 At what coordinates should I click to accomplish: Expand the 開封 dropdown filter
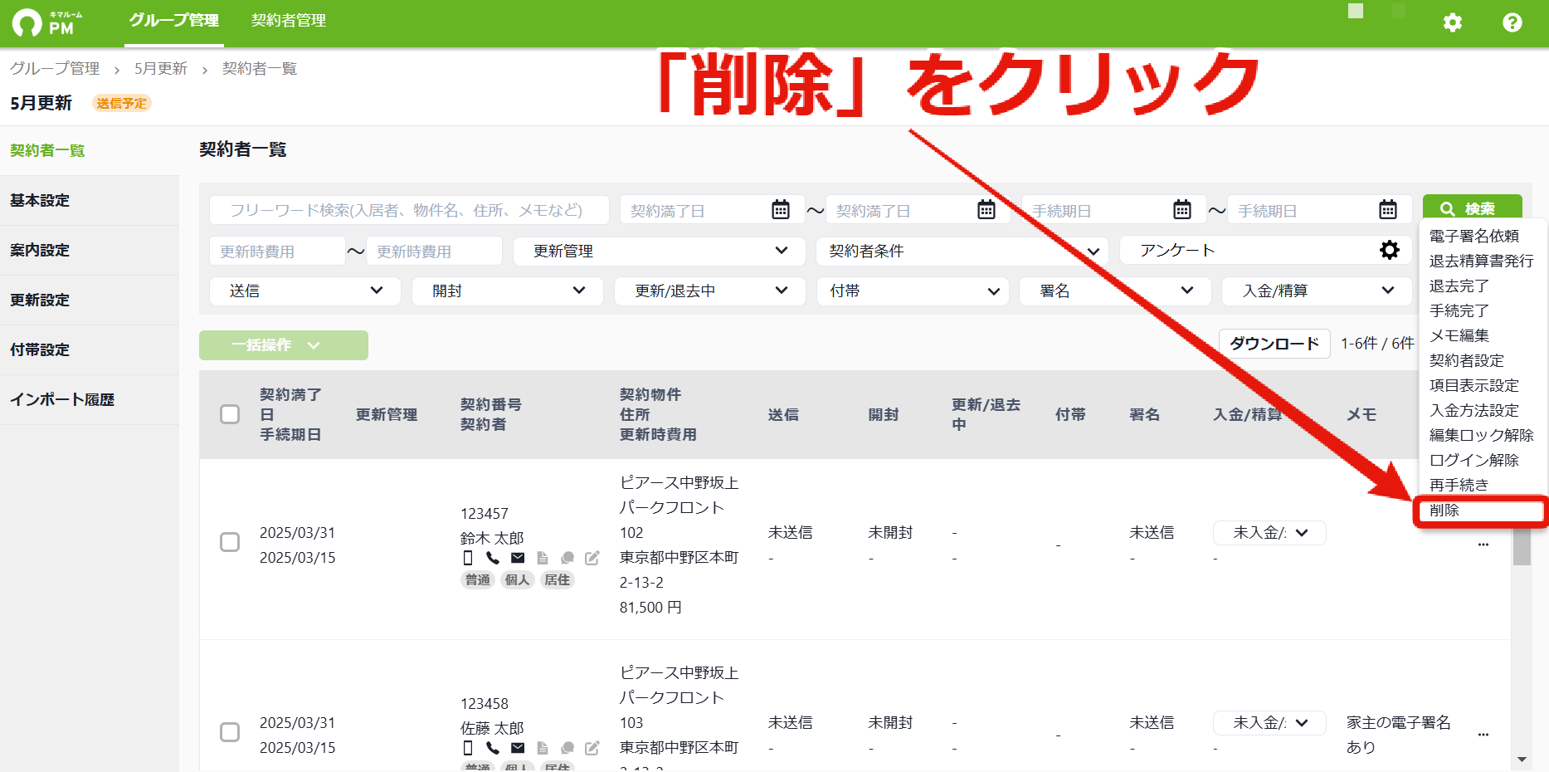tap(508, 291)
